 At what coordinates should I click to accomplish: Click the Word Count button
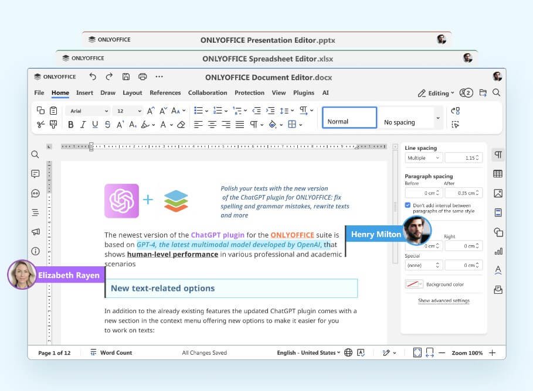(111, 353)
